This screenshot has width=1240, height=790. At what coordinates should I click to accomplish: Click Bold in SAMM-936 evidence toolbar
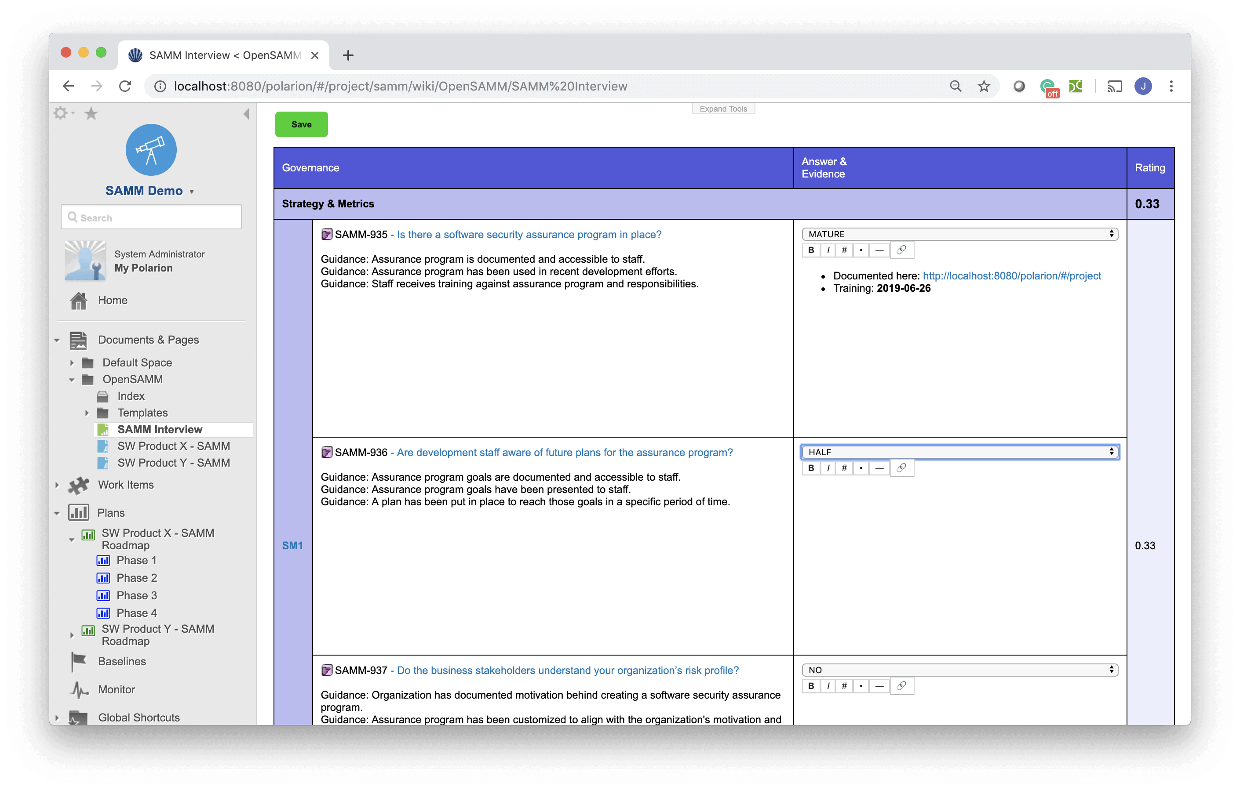[811, 468]
